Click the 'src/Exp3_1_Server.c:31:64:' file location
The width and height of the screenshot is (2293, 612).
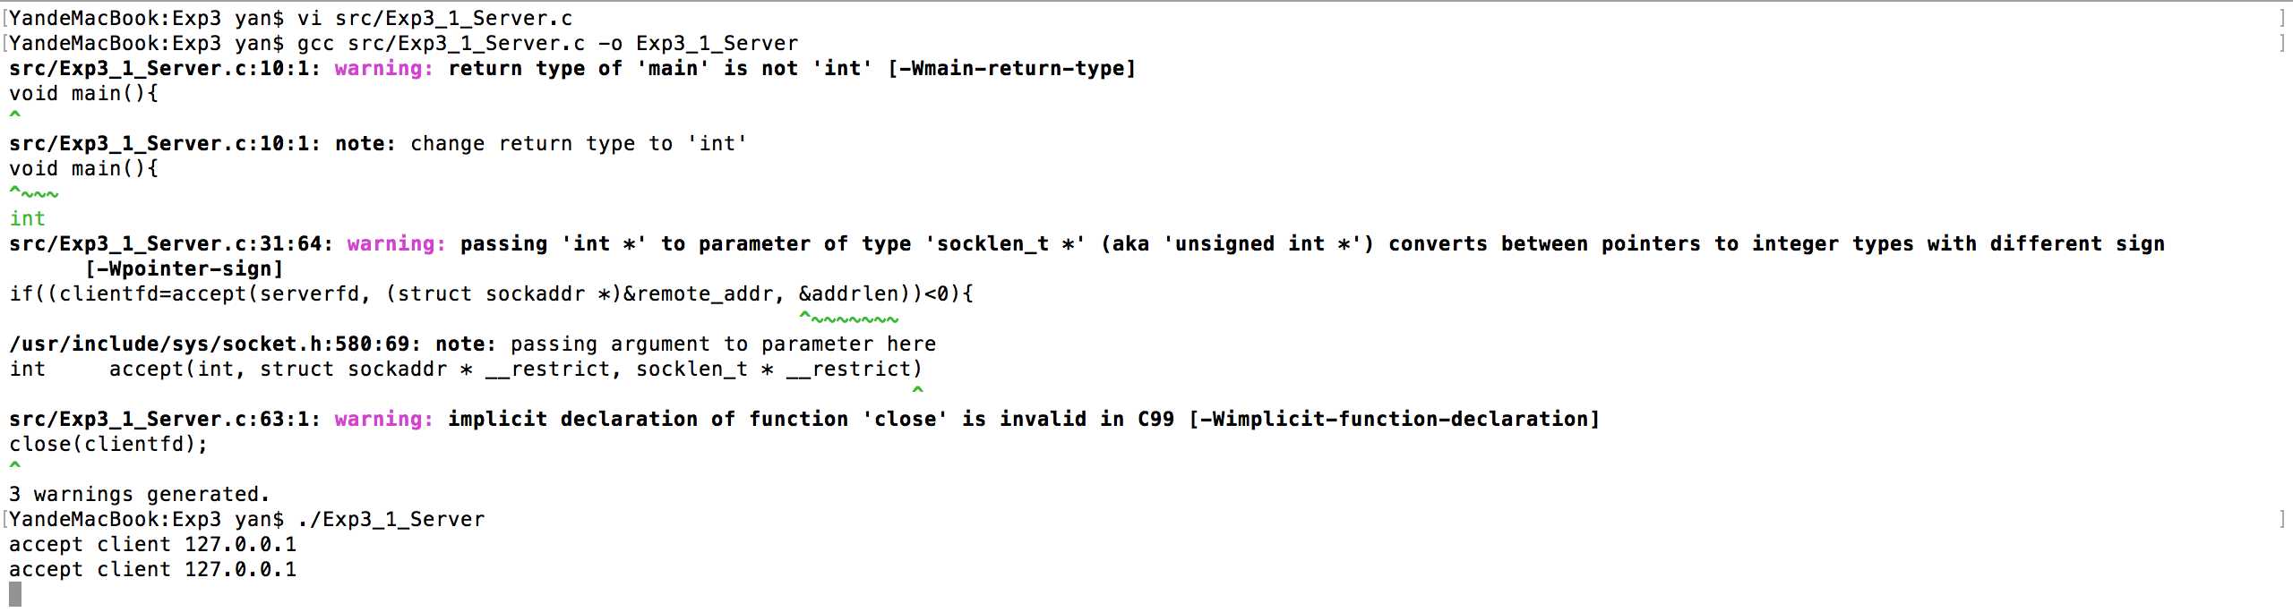[171, 243]
